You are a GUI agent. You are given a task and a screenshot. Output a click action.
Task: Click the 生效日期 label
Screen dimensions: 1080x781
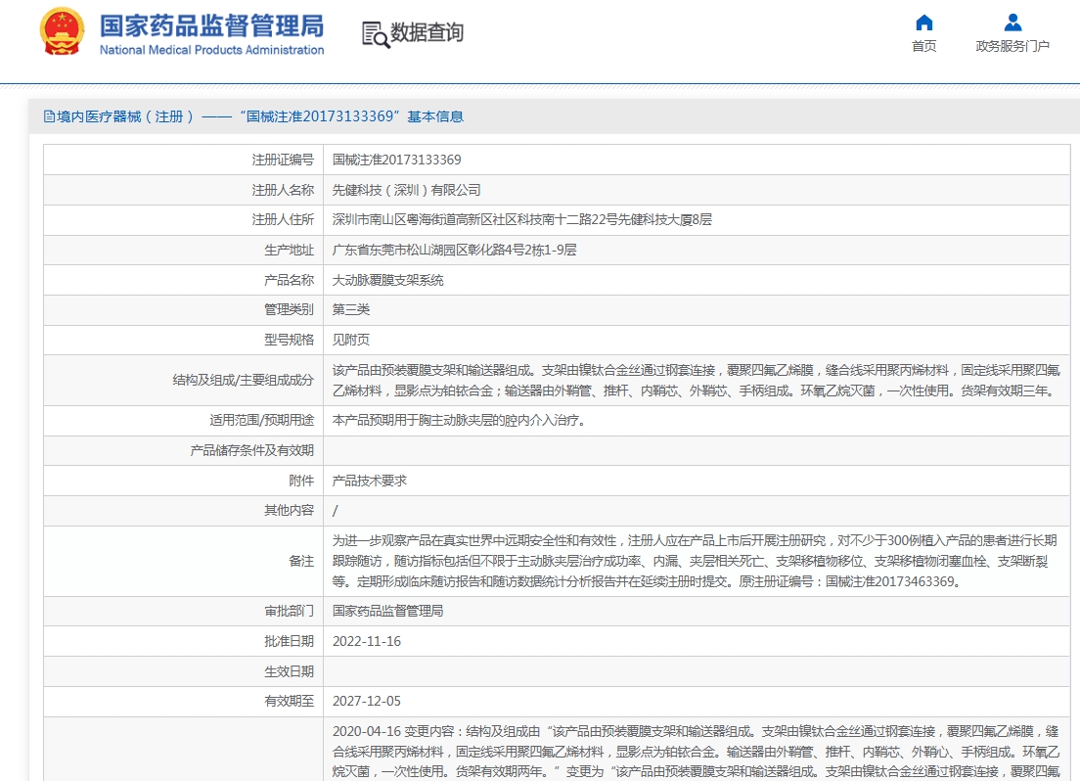(x=289, y=671)
